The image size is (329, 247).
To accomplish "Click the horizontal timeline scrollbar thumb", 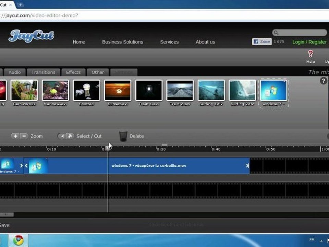I will coord(7,214).
